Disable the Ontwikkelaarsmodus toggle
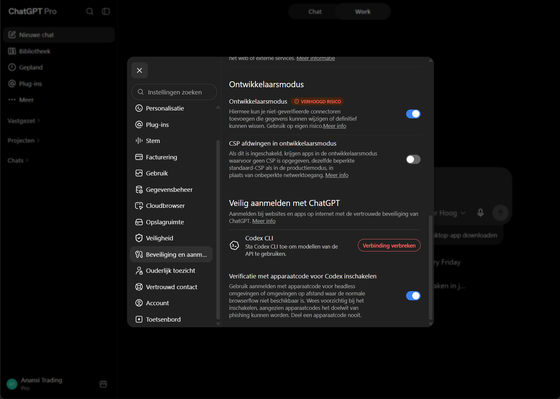 point(413,114)
